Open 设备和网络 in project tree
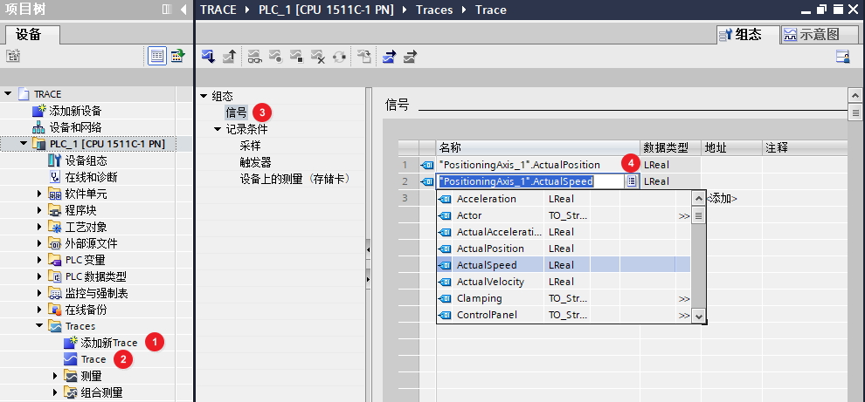The image size is (865, 402). [x=75, y=127]
